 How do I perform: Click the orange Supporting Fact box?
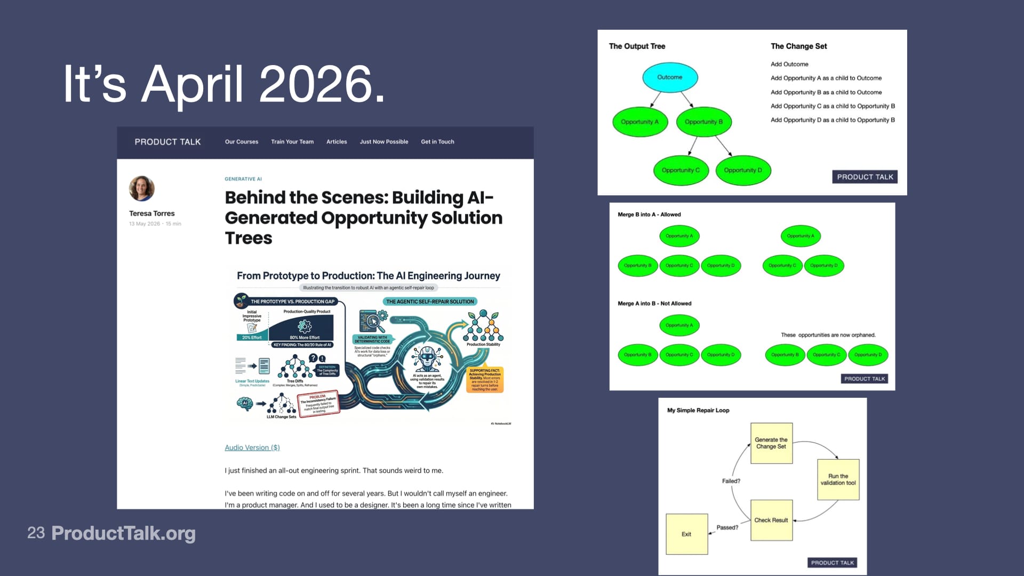tap(485, 380)
